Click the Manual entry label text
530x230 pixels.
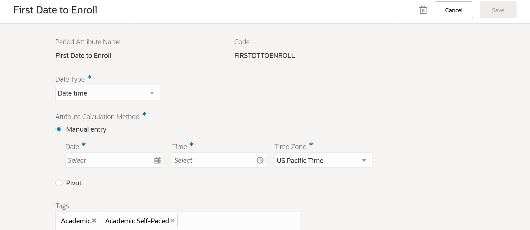click(86, 129)
